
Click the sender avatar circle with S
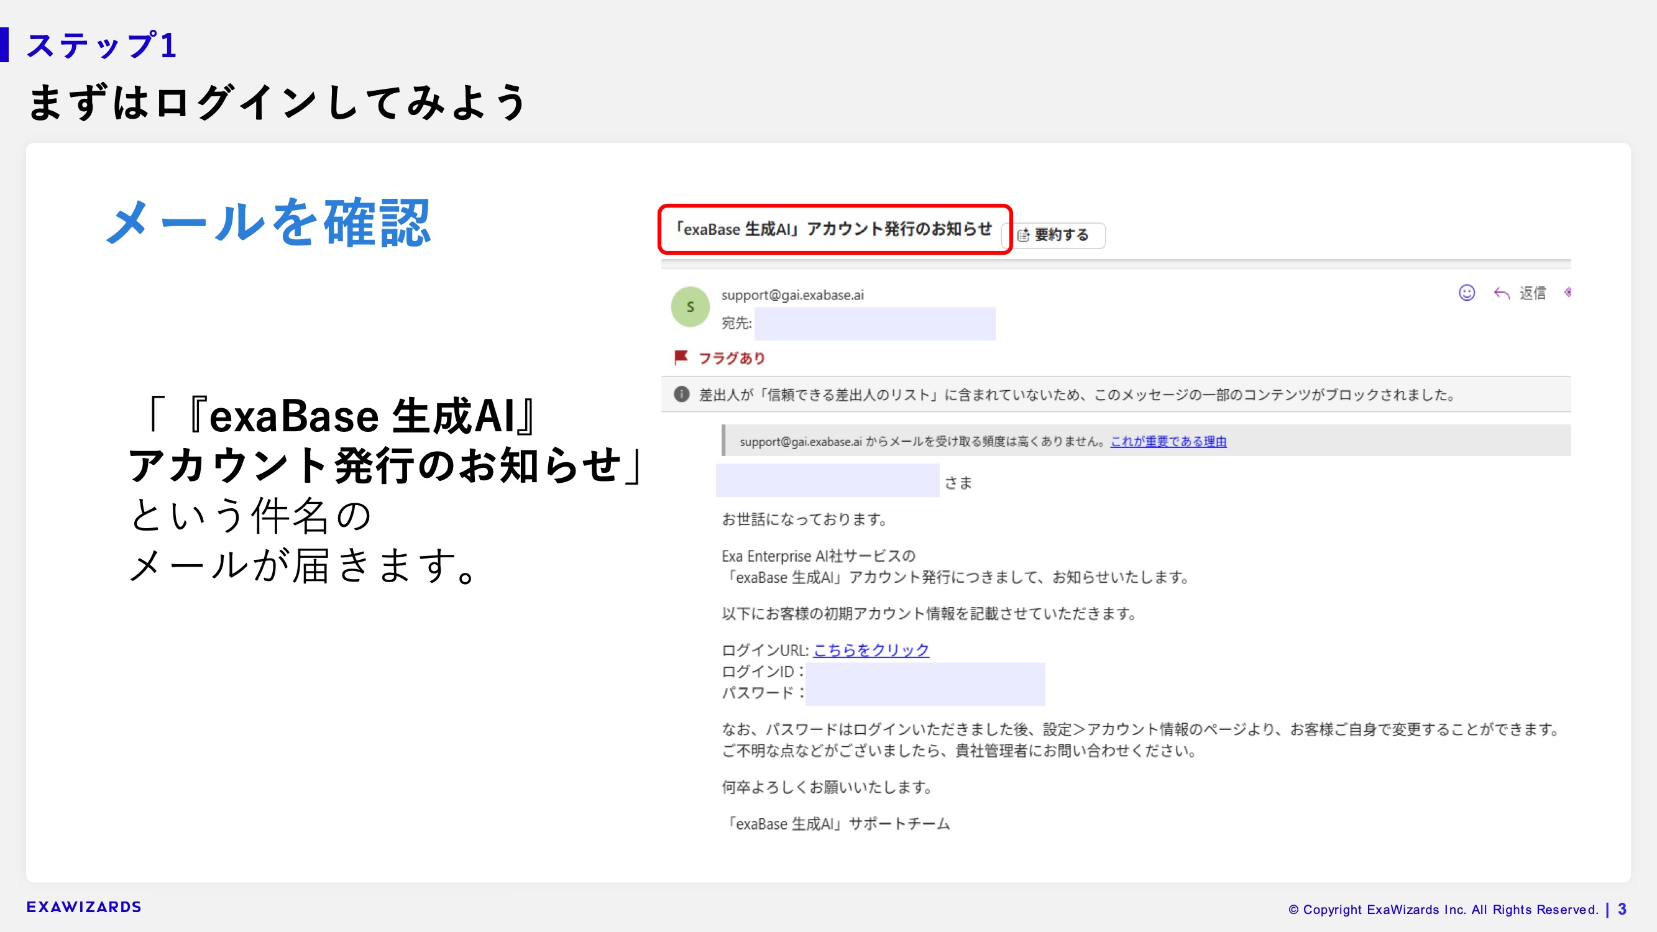click(x=690, y=307)
